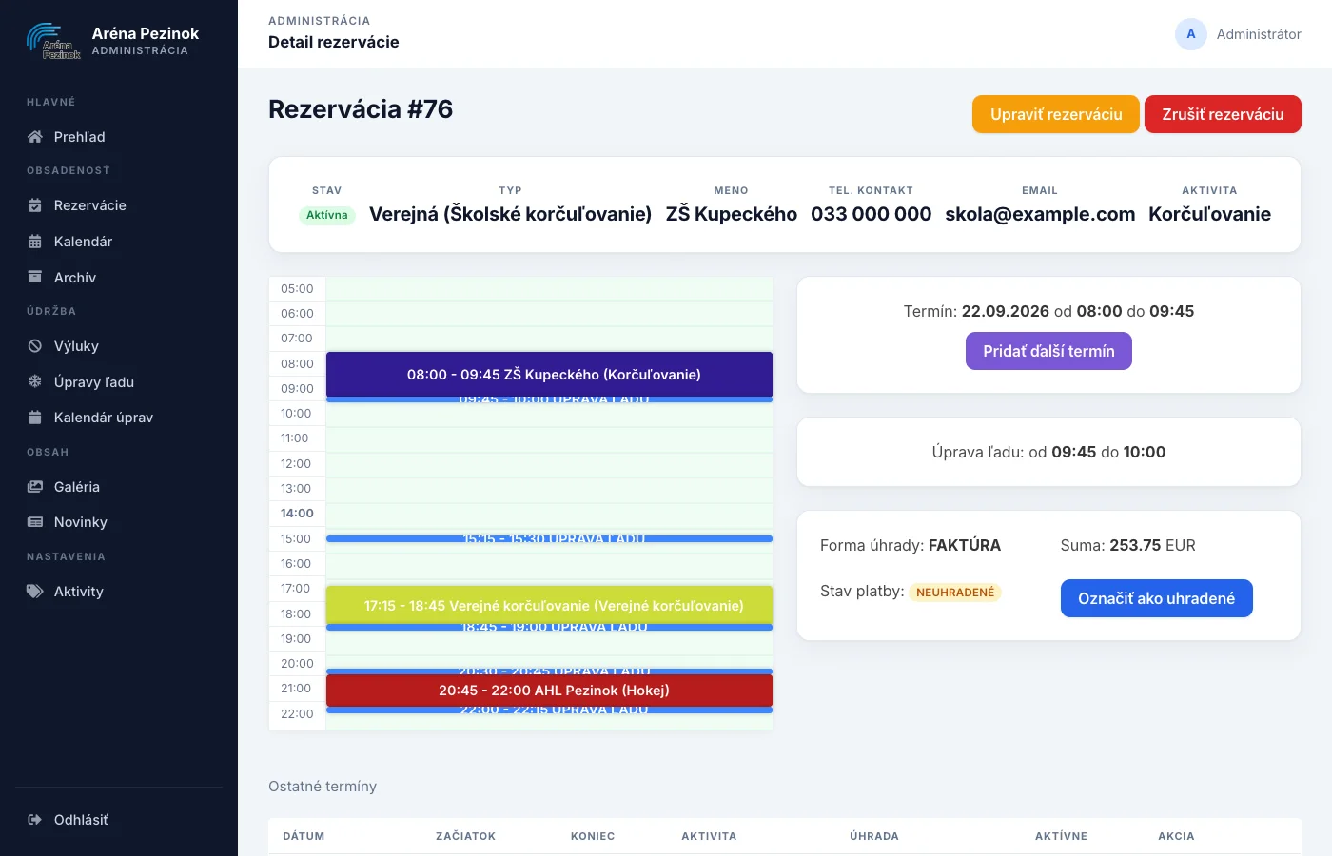Click the Forma úhrady FAKTÚRA text
This screenshot has height=856, width=1332.
tap(911, 545)
